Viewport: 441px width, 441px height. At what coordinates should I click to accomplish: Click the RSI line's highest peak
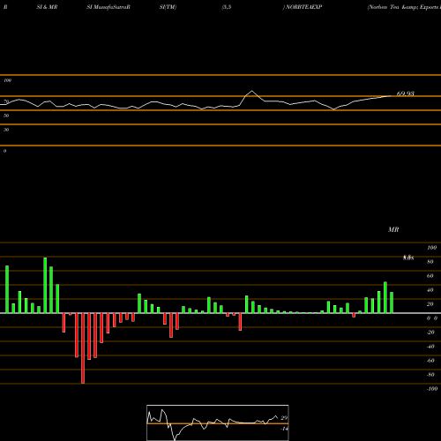251,91
